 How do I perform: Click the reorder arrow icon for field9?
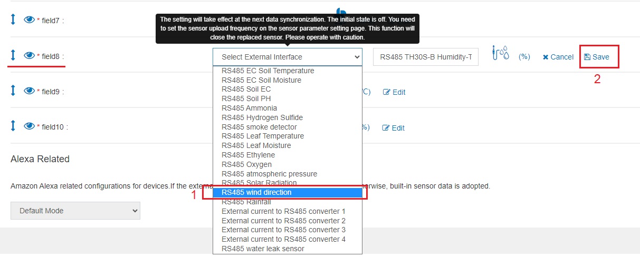click(x=13, y=91)
